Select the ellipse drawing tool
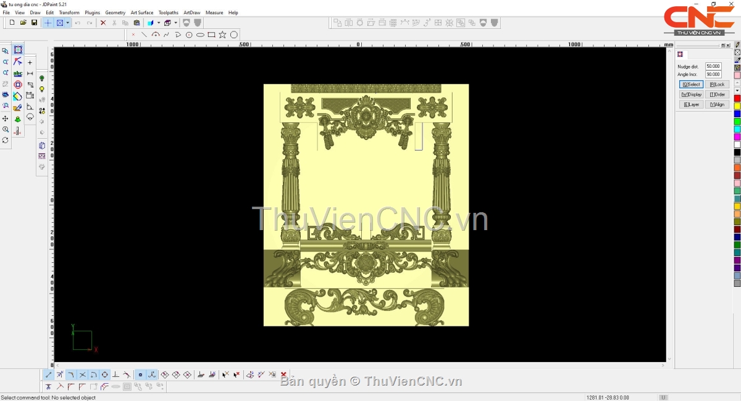The height and width of the screenshot is (401, 741). [200, 35]
